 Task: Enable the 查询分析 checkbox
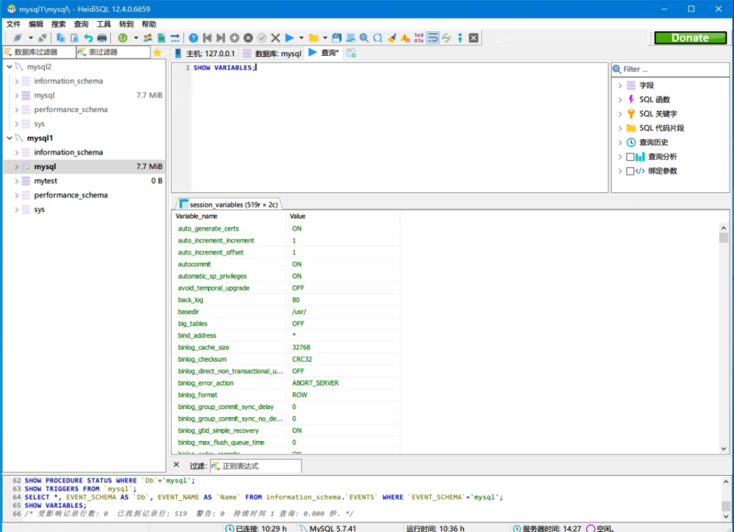[630, 157]
